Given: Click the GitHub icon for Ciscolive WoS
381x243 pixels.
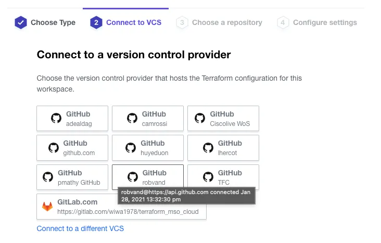Looking at the screenshot, I should tap(199, 119).
